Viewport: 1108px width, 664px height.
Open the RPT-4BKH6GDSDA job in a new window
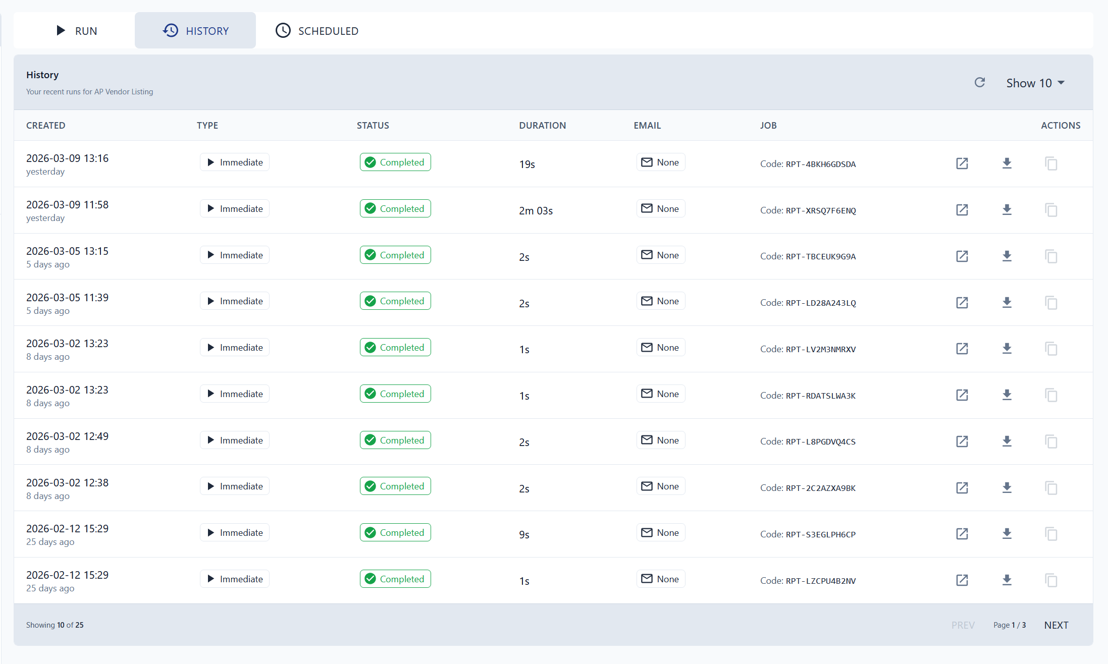click(962, 163)
